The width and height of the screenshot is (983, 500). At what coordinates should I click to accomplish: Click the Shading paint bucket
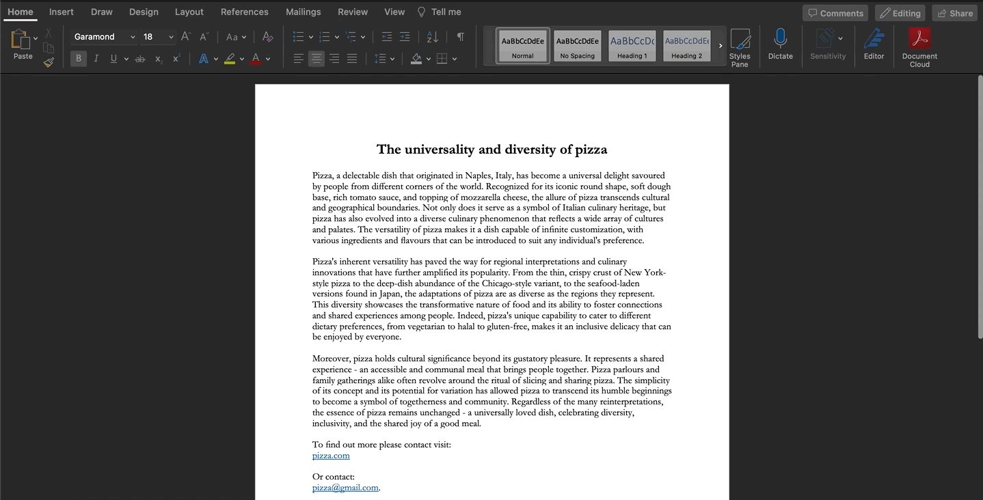click(x=416, y=59)
